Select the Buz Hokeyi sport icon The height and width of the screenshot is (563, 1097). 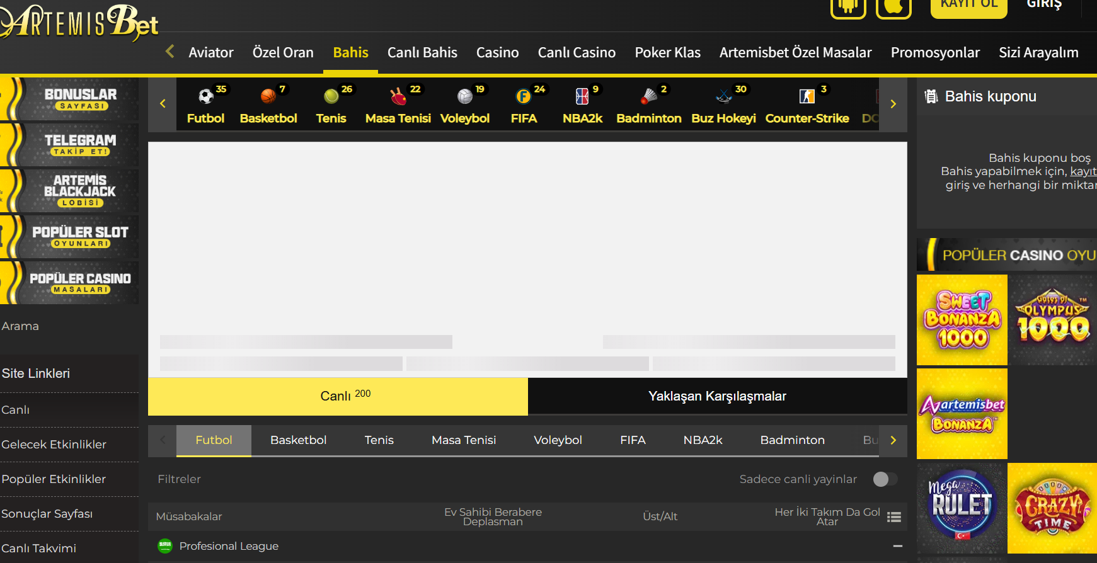tap(723, 96)
